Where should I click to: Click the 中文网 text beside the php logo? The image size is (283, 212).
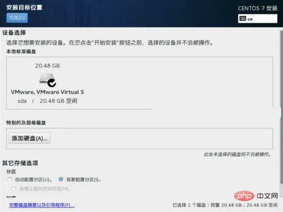(267, 196)
